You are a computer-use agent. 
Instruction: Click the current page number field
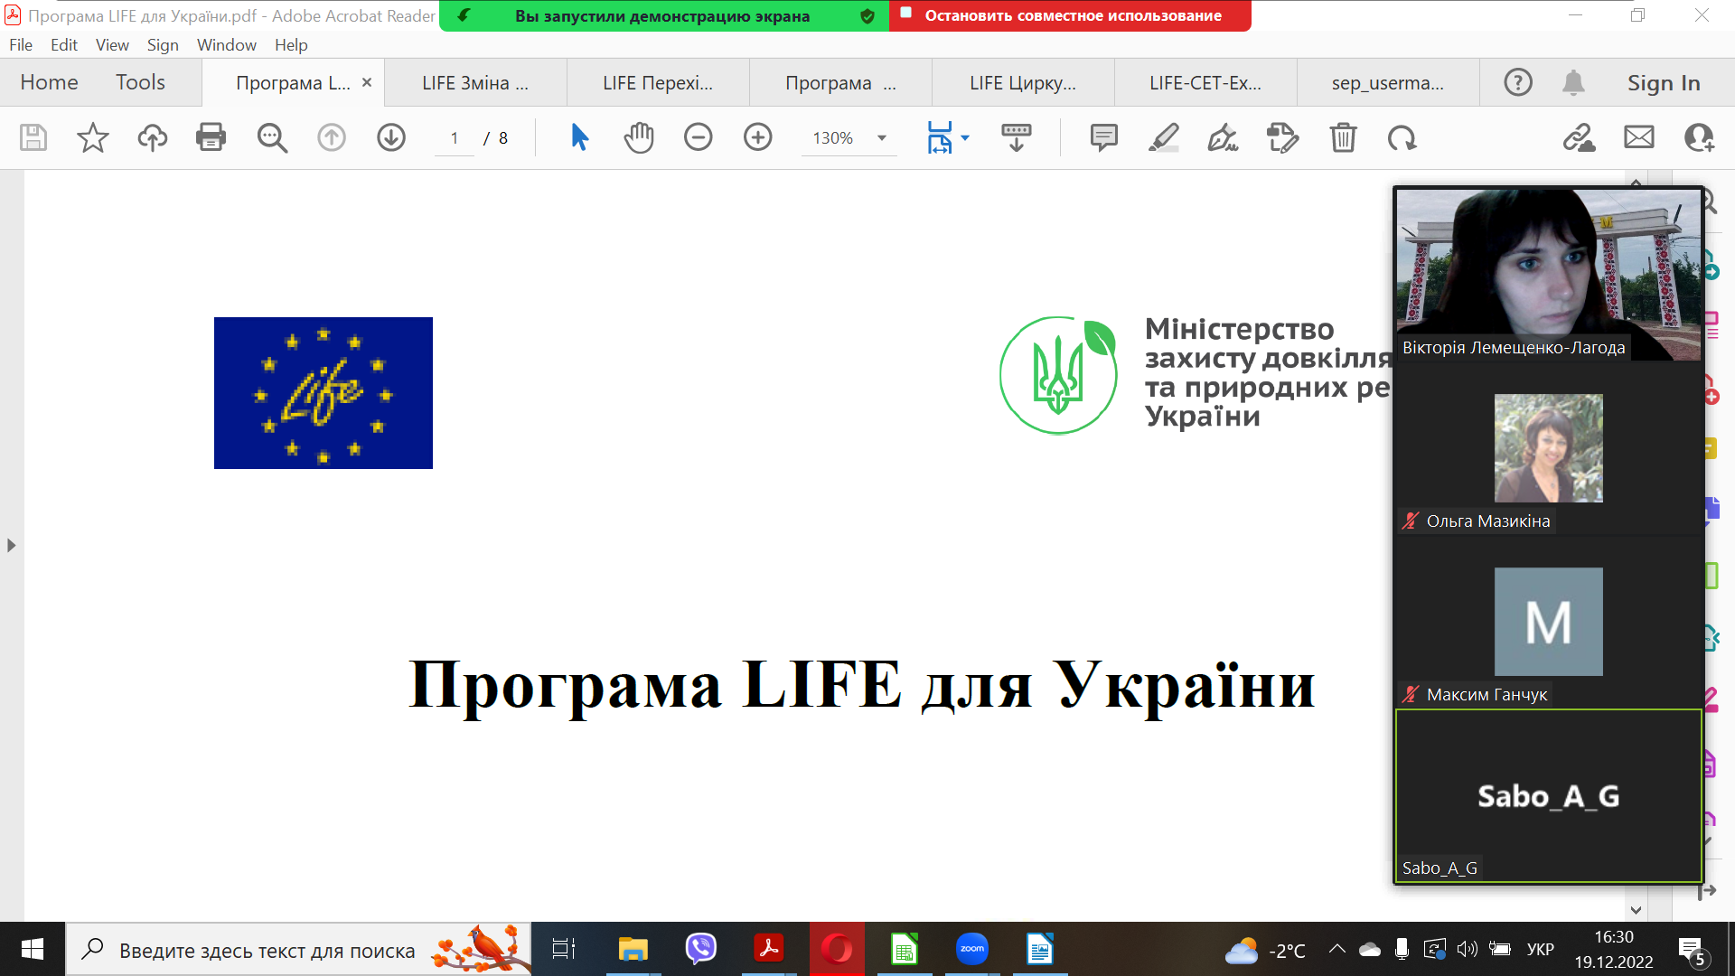click(x=455, y=138)
